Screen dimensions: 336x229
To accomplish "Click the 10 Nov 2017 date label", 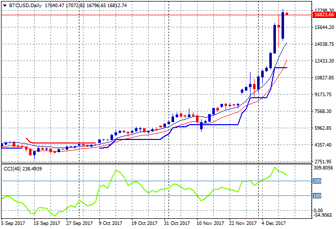I will [x=210, y=223].
